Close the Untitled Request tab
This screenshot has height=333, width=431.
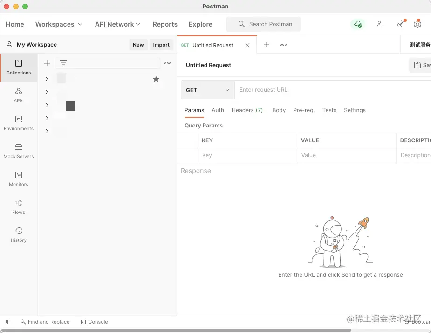click(247, 45)
